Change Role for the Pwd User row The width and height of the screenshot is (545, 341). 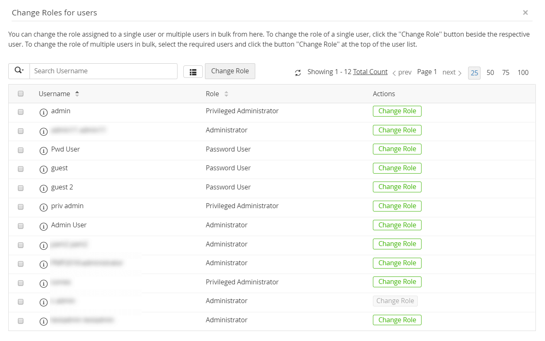pos(397,149)
